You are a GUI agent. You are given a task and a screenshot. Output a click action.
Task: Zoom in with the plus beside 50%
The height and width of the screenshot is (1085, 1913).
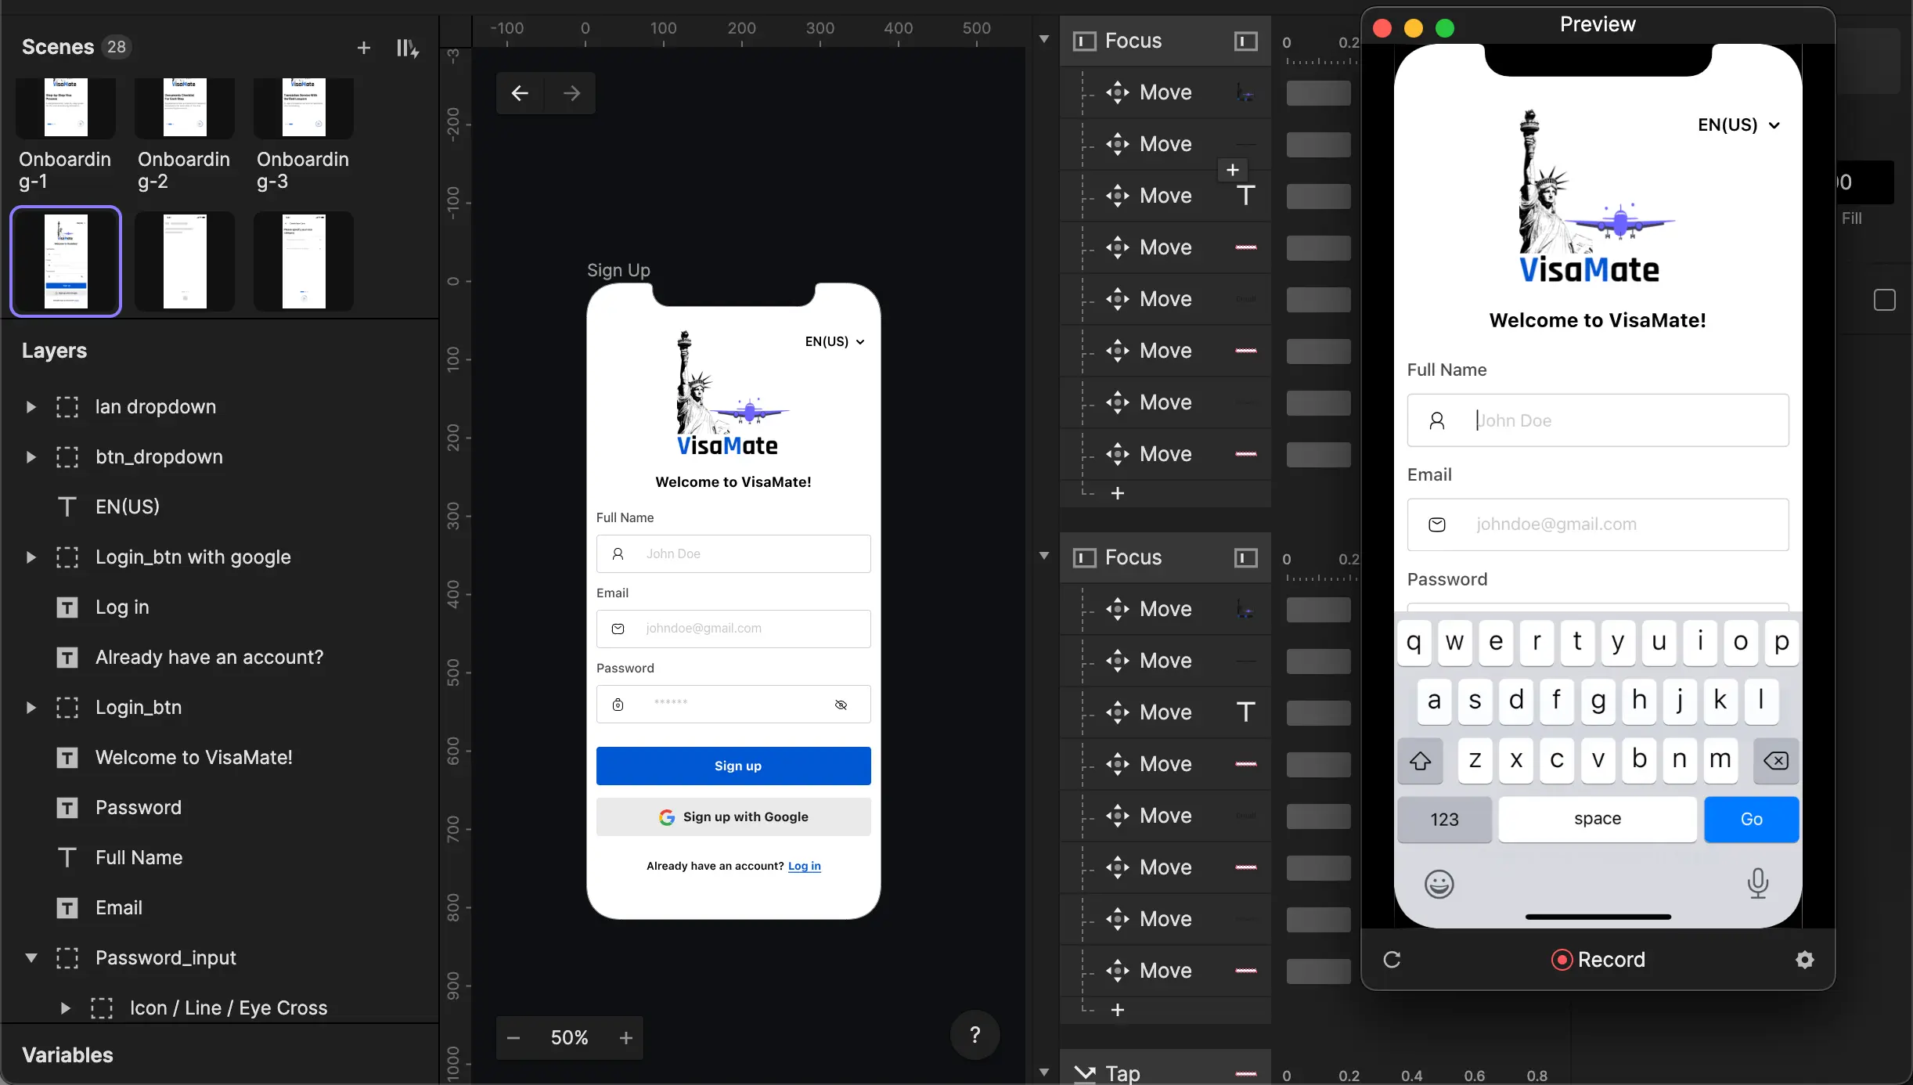click(x=626, y=1038)
